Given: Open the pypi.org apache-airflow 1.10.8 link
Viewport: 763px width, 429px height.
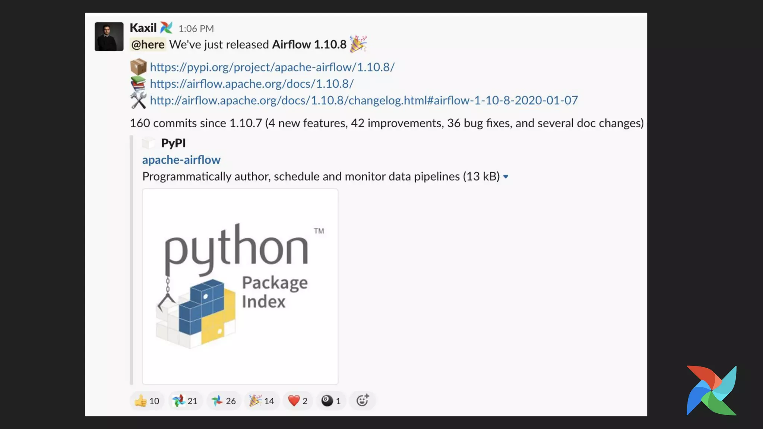Looking at the screenshot, I should (272, 67).
